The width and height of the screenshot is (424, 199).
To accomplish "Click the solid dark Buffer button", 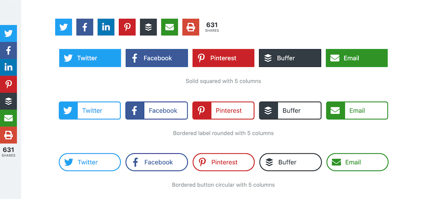I will 290,58.
